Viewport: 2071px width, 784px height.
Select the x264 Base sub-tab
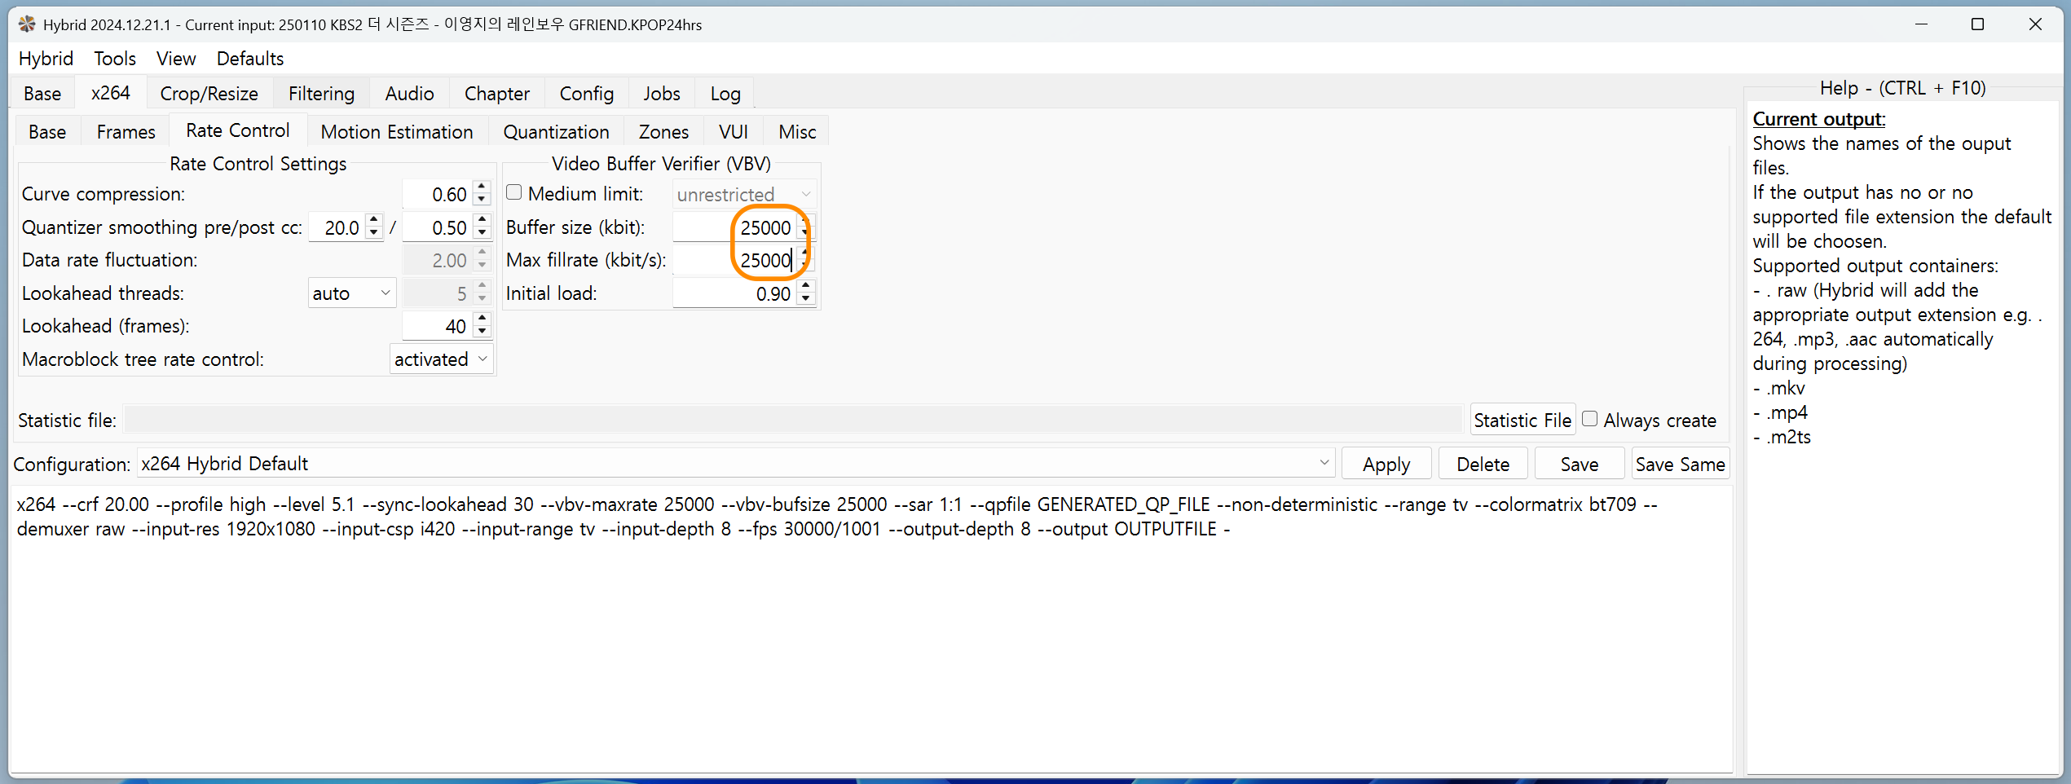pos(47,132)
